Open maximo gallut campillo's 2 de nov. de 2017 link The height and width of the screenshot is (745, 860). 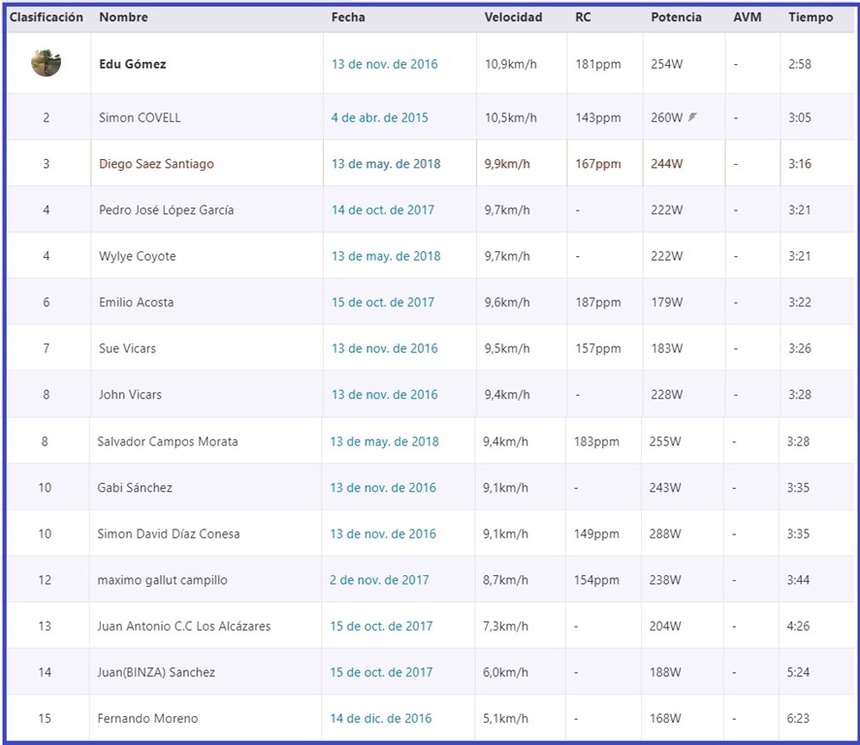[x=379, y=580]
